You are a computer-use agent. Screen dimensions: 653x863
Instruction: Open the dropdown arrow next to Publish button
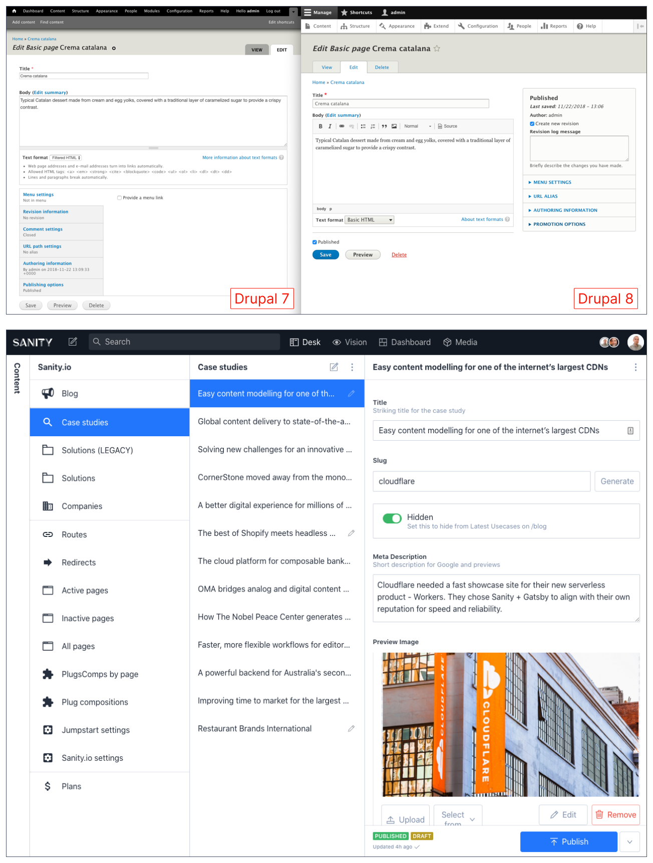[x=629, y=842]
